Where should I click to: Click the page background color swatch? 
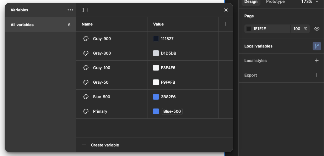click(x=249, y=29)
